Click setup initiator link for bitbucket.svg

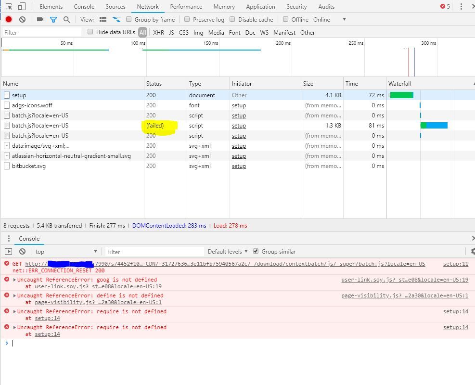[x=239, y=166]
